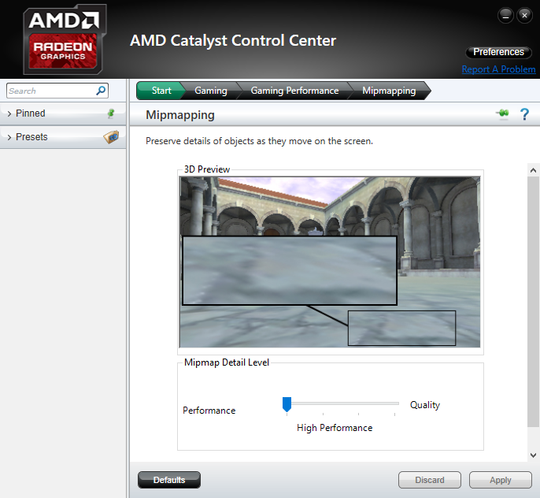Viewport: 540px width, 498px height.
Task: Click the vertical scrollbar thumb
Action: (533, 302)
